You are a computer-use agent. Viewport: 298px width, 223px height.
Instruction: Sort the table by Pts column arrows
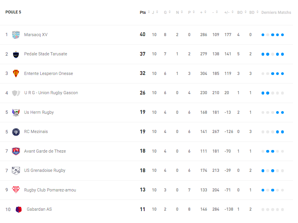149,12
